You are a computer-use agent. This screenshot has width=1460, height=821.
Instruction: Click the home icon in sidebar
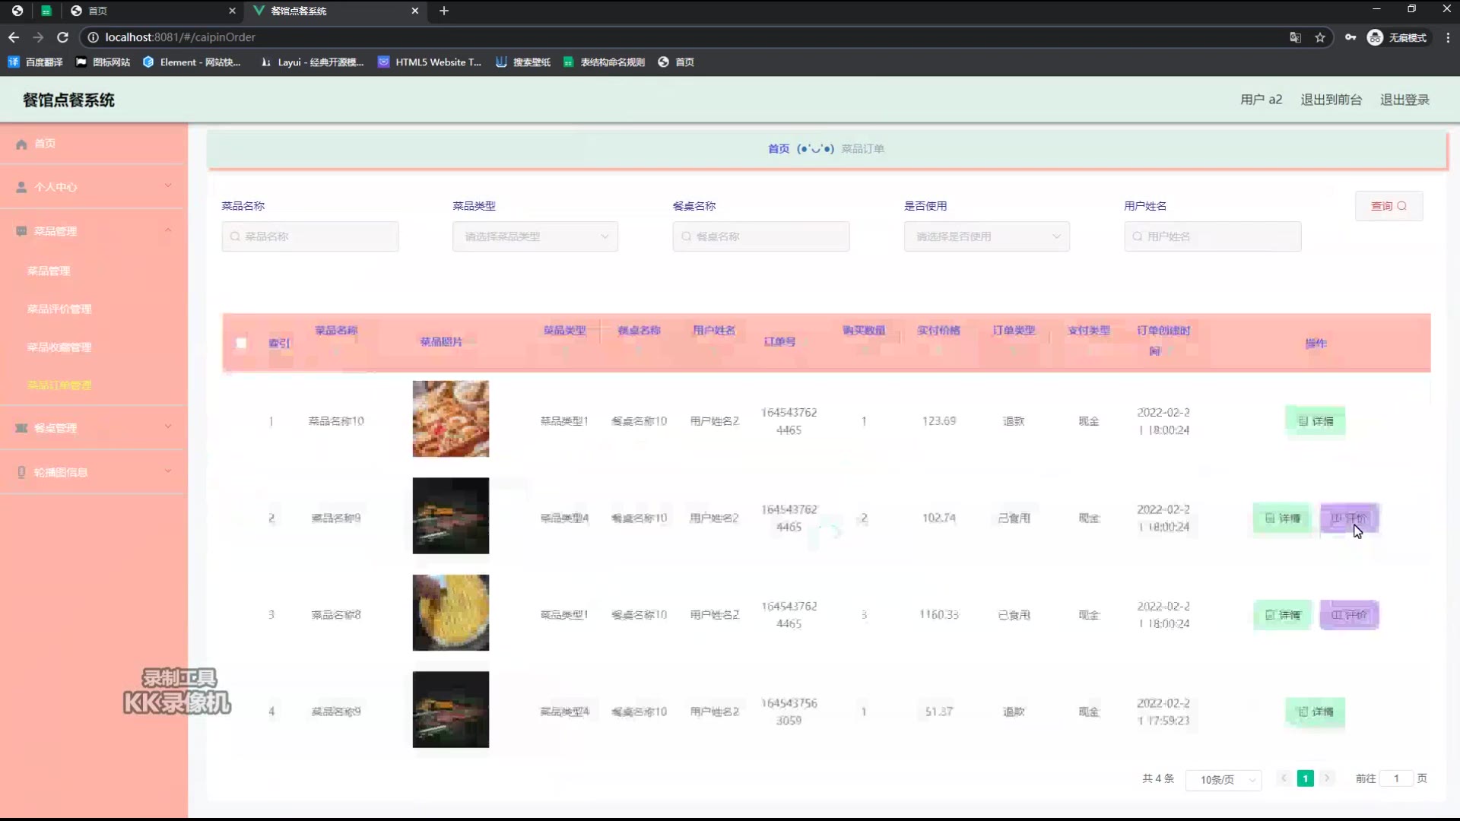click(x=21, y=144)
